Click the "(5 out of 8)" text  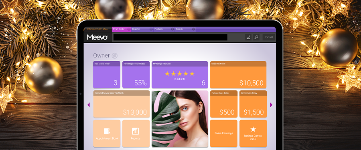[x=180, y=79]
